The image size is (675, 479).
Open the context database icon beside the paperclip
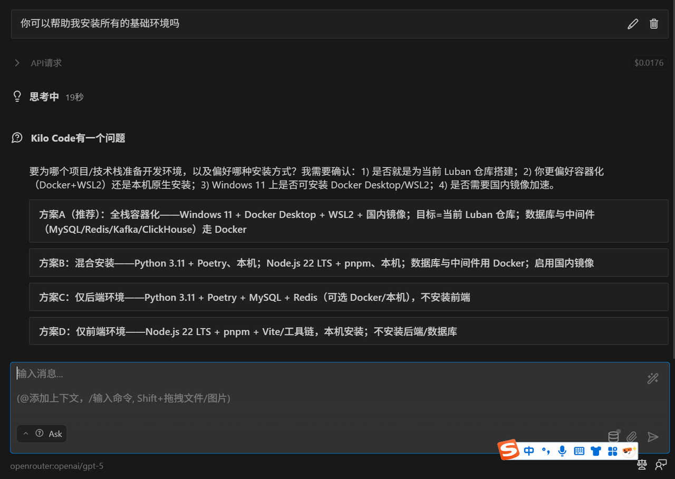point(613,436)
